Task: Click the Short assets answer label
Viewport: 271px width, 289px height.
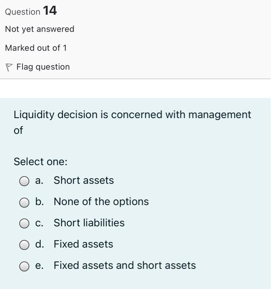Action: (x=84, y=180)
